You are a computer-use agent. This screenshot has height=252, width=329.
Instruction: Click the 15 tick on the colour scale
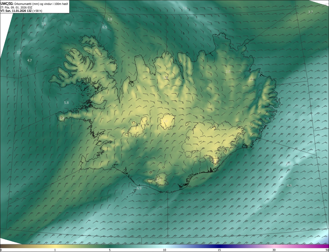pos(219,250)
